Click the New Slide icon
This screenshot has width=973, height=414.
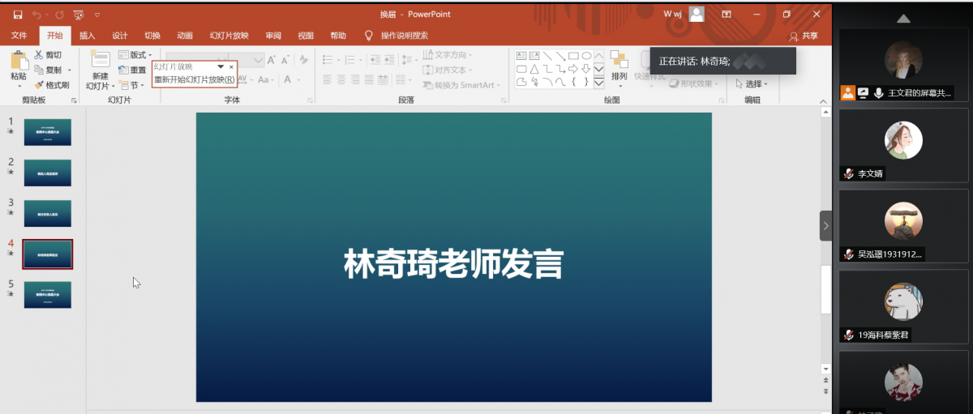(100, 60)
